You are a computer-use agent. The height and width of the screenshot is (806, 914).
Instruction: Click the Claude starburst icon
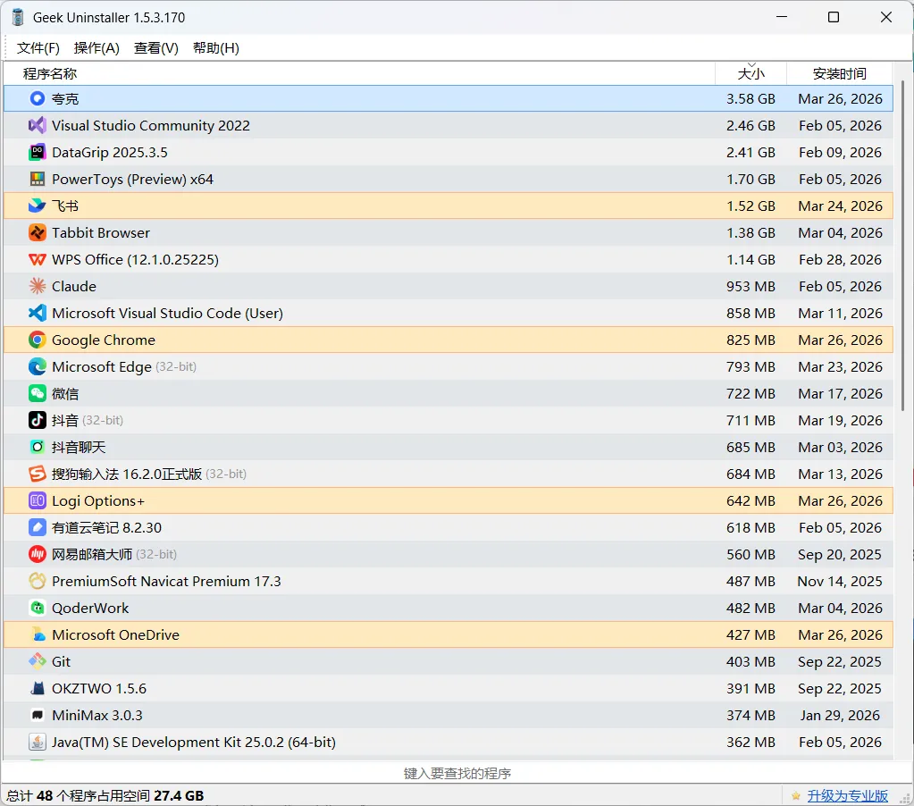click(x=38, y=286)
